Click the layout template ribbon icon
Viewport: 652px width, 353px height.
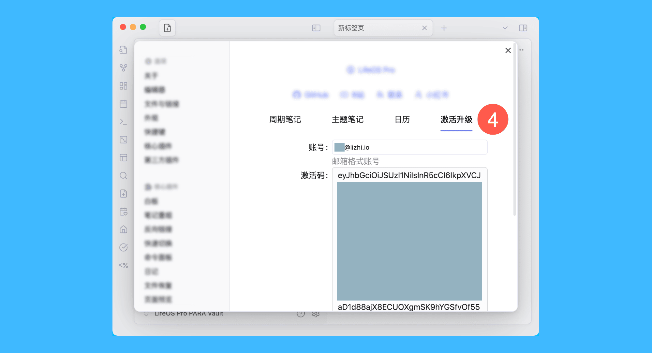pos(123,158)
